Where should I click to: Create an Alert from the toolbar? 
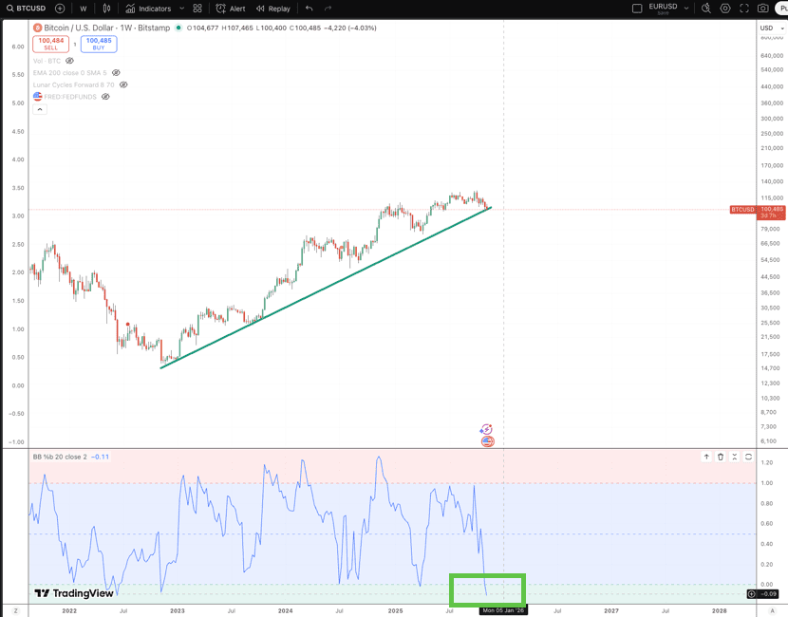point(230,9)
